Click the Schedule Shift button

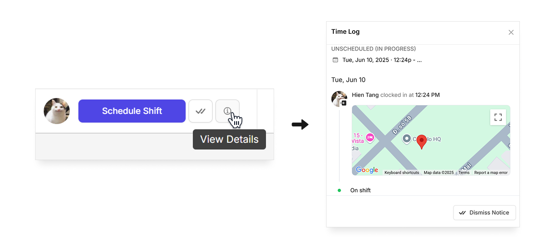tap(132, 111)
